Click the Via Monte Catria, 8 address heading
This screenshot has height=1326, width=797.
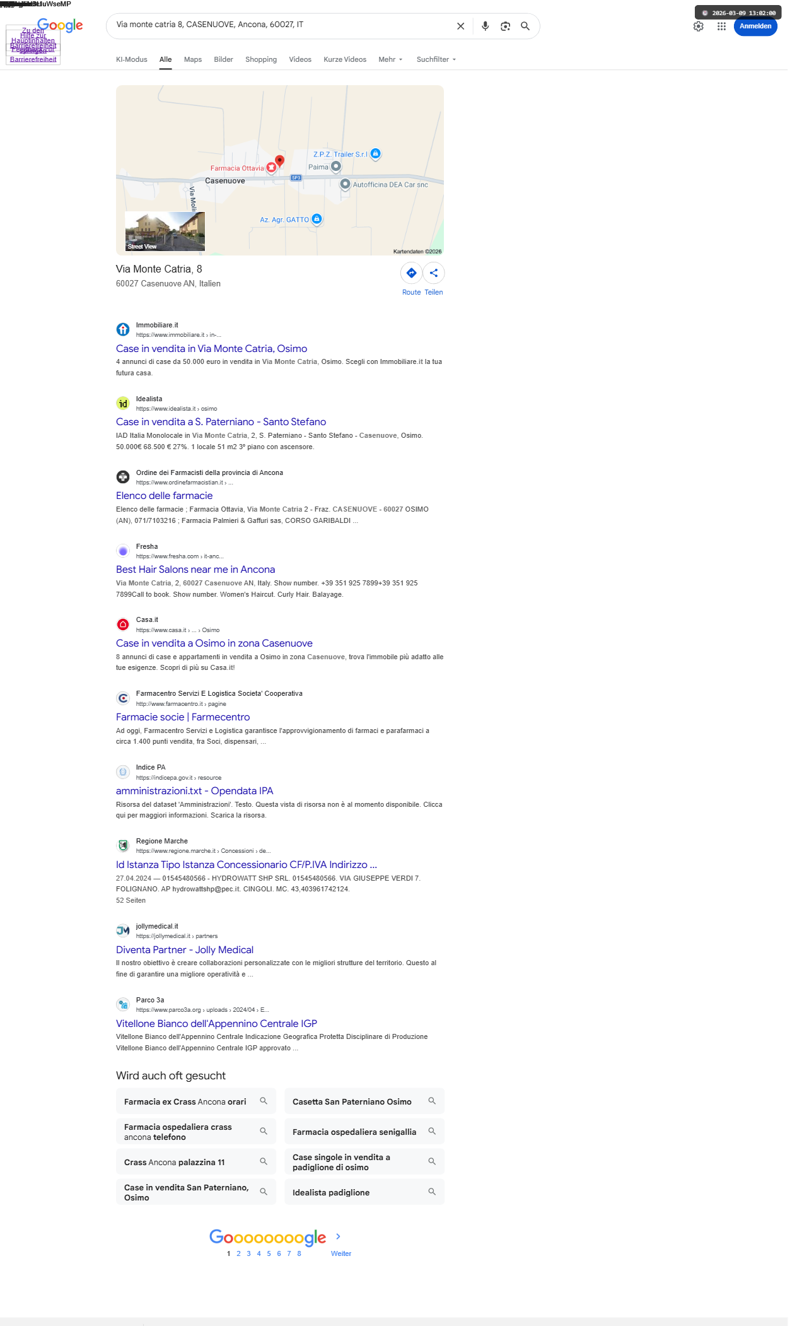tap(159, 269)
